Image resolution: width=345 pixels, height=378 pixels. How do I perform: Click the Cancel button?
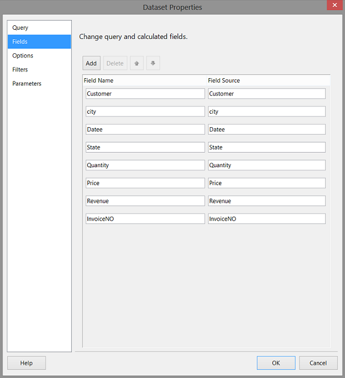coord(318,363)
